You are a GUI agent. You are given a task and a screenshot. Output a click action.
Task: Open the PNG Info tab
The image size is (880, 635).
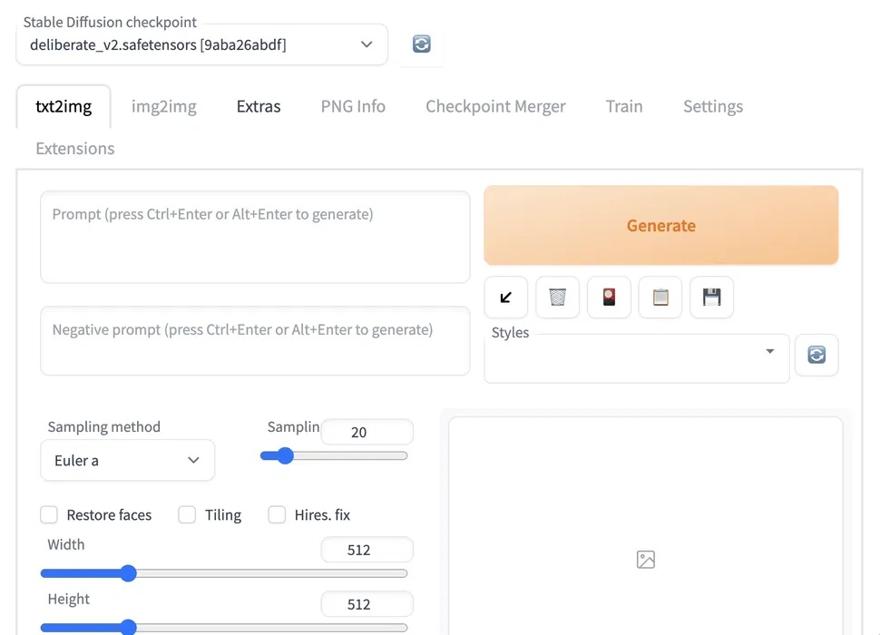click(352, 106)
